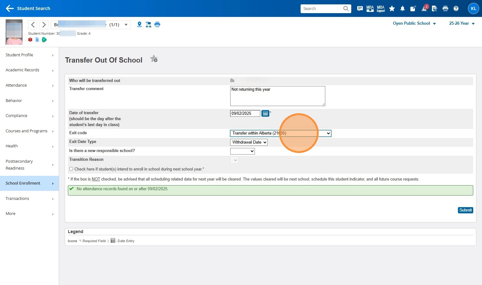Image resolution: width=482 pixels, height=285 pixels.
Task: Click the help question mark icon
Action: (456, 8)
